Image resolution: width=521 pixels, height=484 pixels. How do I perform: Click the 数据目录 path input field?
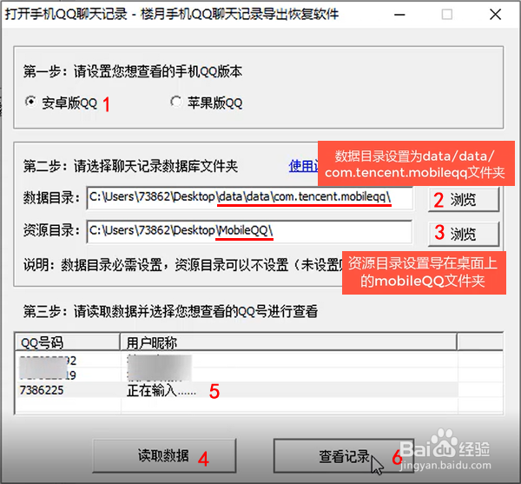pyautogui.click(x=249, y=198)
